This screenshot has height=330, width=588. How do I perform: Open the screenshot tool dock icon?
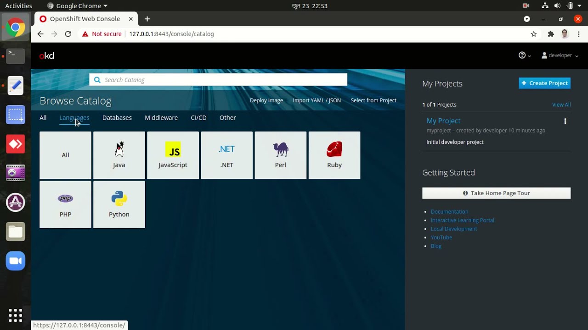16,115
